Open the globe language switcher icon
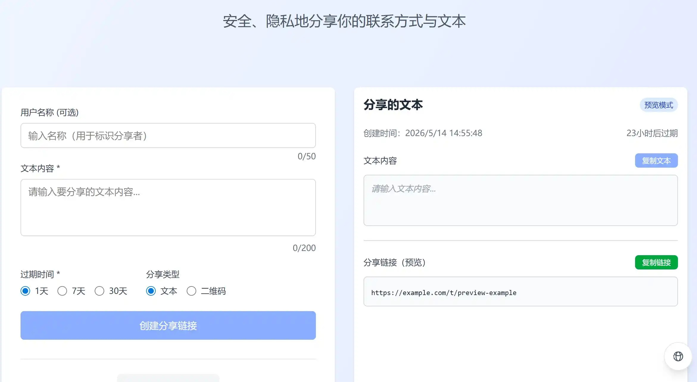Screen dimensions: 697x382 click(x=678, y=356)
